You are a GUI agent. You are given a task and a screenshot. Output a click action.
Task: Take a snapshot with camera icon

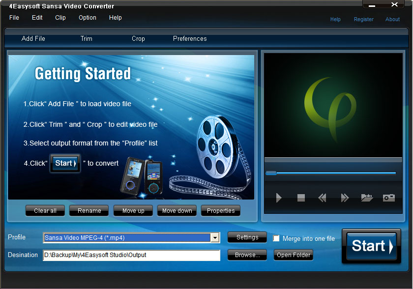point(389,198)
